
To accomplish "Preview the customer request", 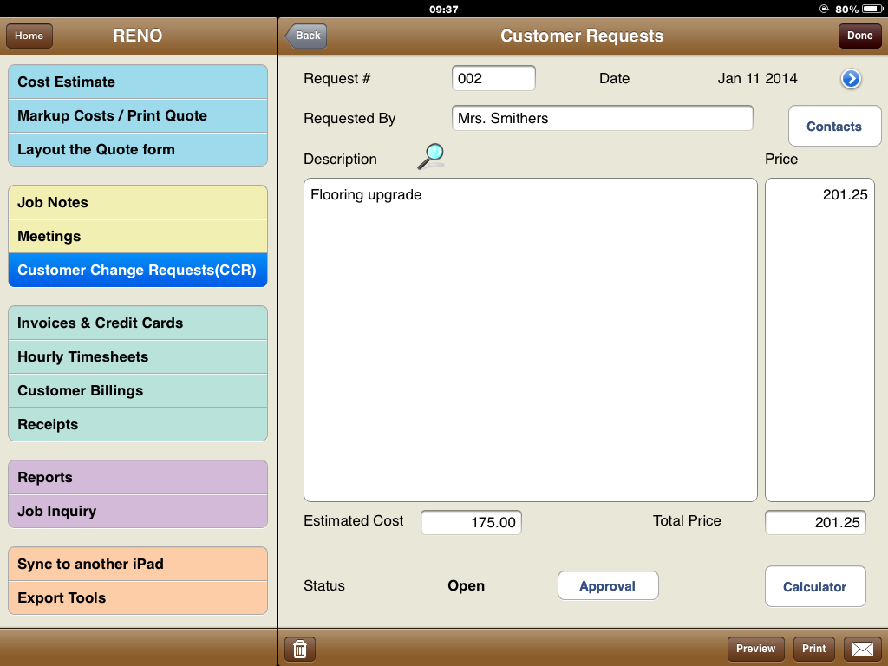I will click(755, 649).
